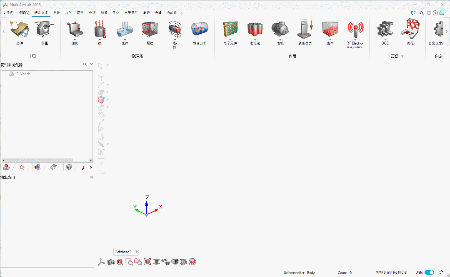
Task: Expand the dropdown arrow under 电池包
Action: click(255, 40)
